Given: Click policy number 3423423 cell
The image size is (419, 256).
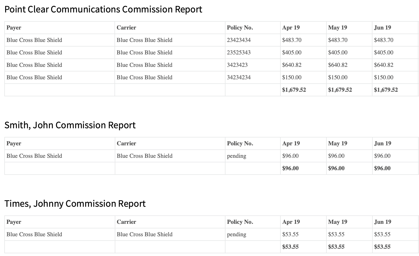Looking at the screenshot, I should [237, 65].
